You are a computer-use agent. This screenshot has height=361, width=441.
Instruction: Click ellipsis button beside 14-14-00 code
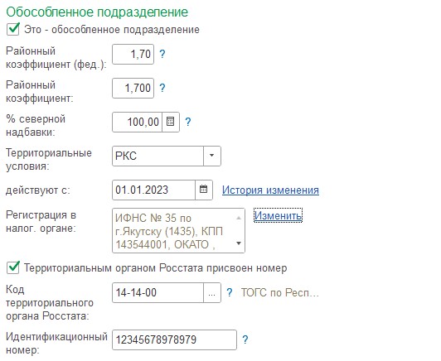211,292
